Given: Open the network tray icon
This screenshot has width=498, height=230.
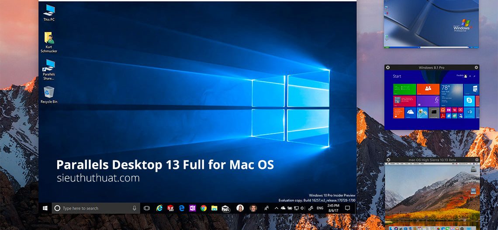Looking at the screenshot, I should (296, 208).
